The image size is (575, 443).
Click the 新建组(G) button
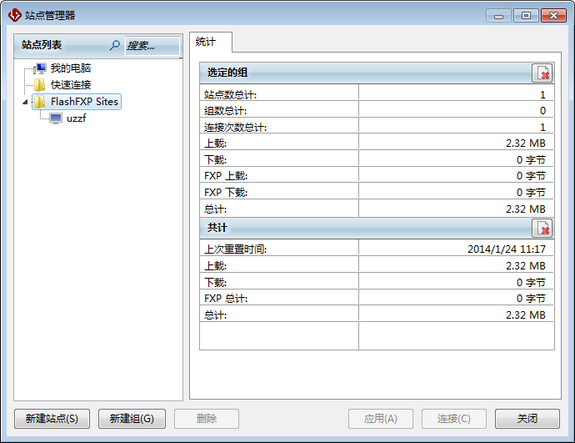tap(132, 419)
